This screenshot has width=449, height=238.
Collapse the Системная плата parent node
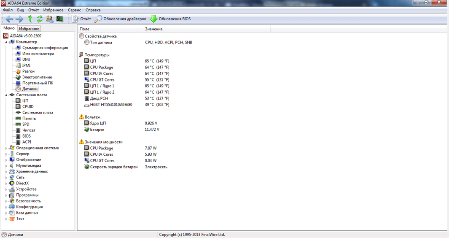(6, 95)
